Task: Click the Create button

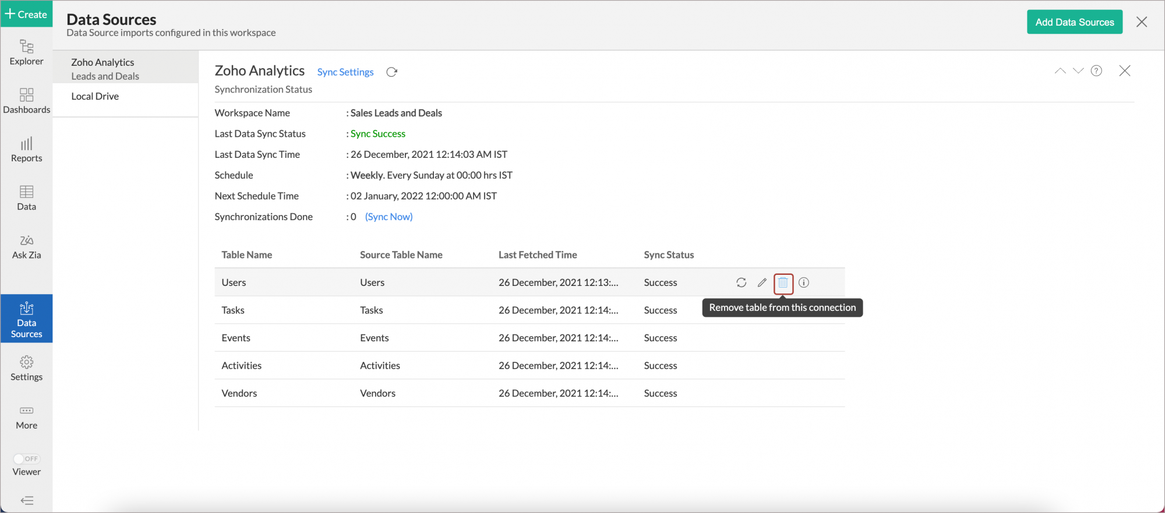Action: click(x=26, y=14)
